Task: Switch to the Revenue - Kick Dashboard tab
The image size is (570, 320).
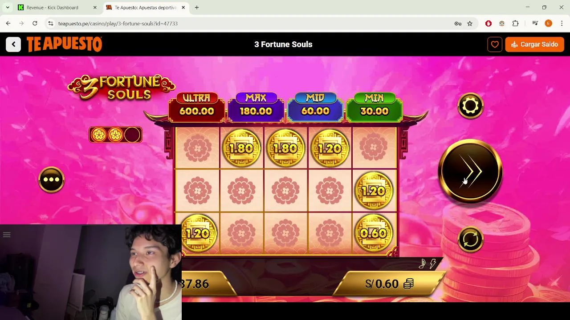Action: (57, 8)
